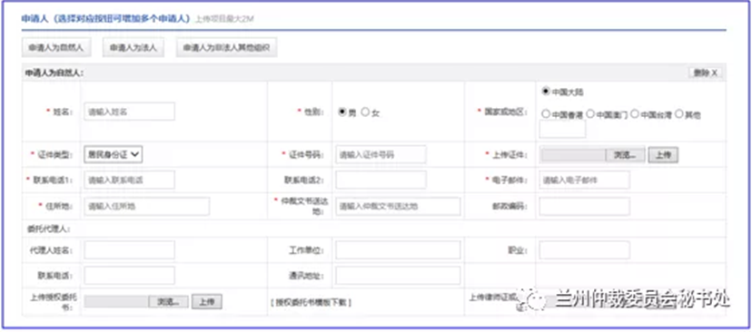Browse for a file in 上传授权委托书 row

click(168, 301)
